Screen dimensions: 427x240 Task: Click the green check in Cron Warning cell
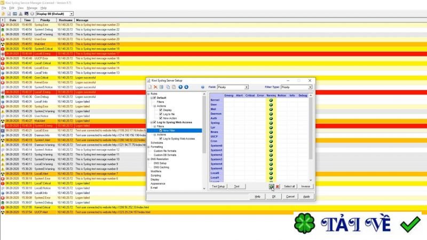[x=271, y=141]
